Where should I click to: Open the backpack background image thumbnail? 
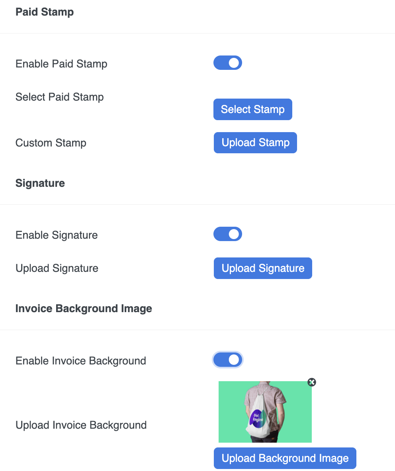coord(265,412)
